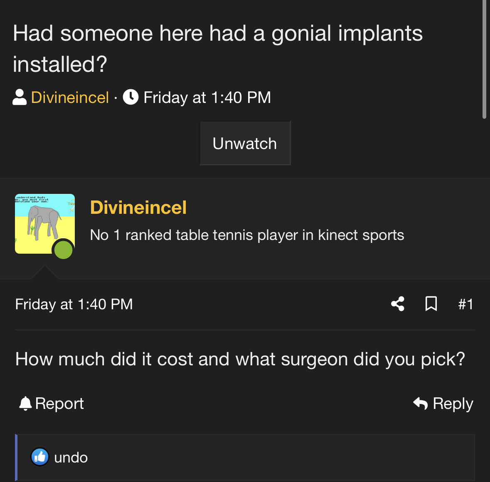Open Divineincel profile from thread header
The height and width of the screenshot is (482, 490).
pos(70,98)
